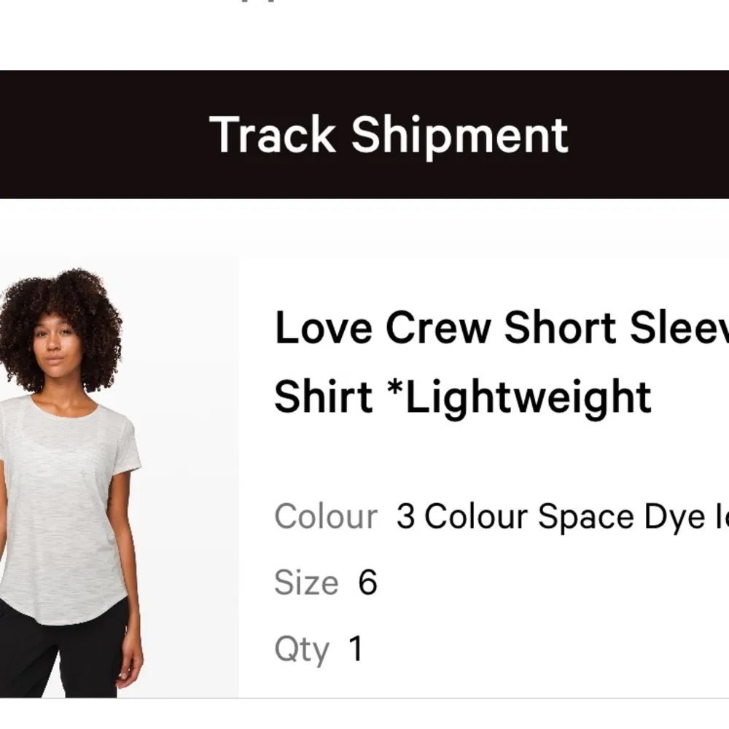The height and width of the screenshot is (729, 729).
Task: Select the size value 6
Action: coord(369,582)
